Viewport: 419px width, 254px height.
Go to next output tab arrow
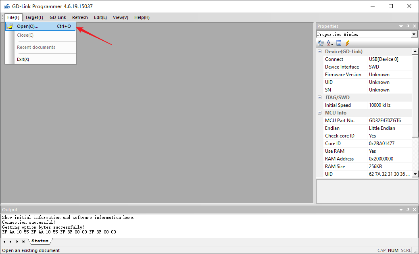pyautogui.click(x=17, y=242)
